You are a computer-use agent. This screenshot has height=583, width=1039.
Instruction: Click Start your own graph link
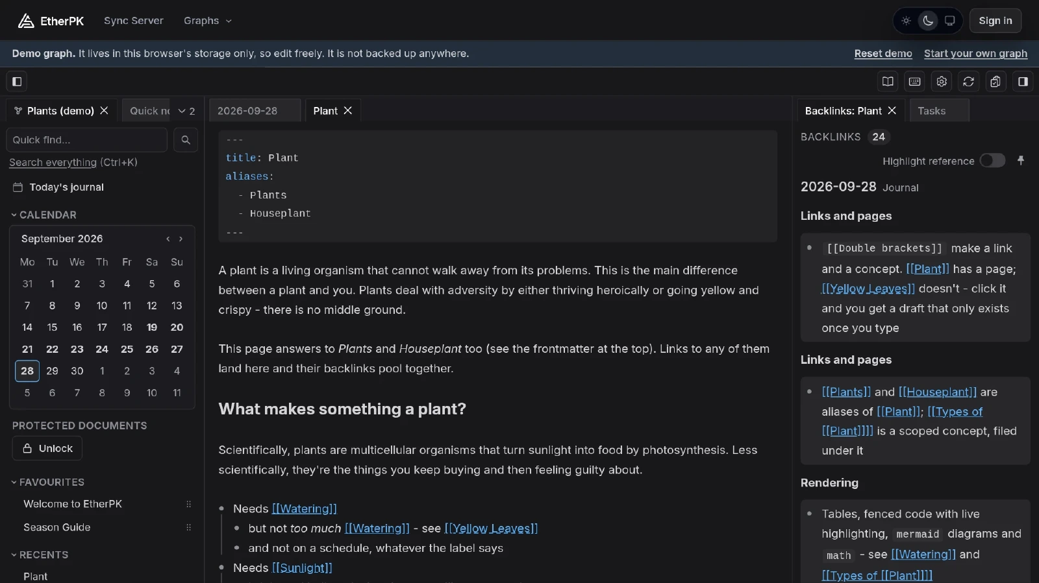tap(975, 54)
